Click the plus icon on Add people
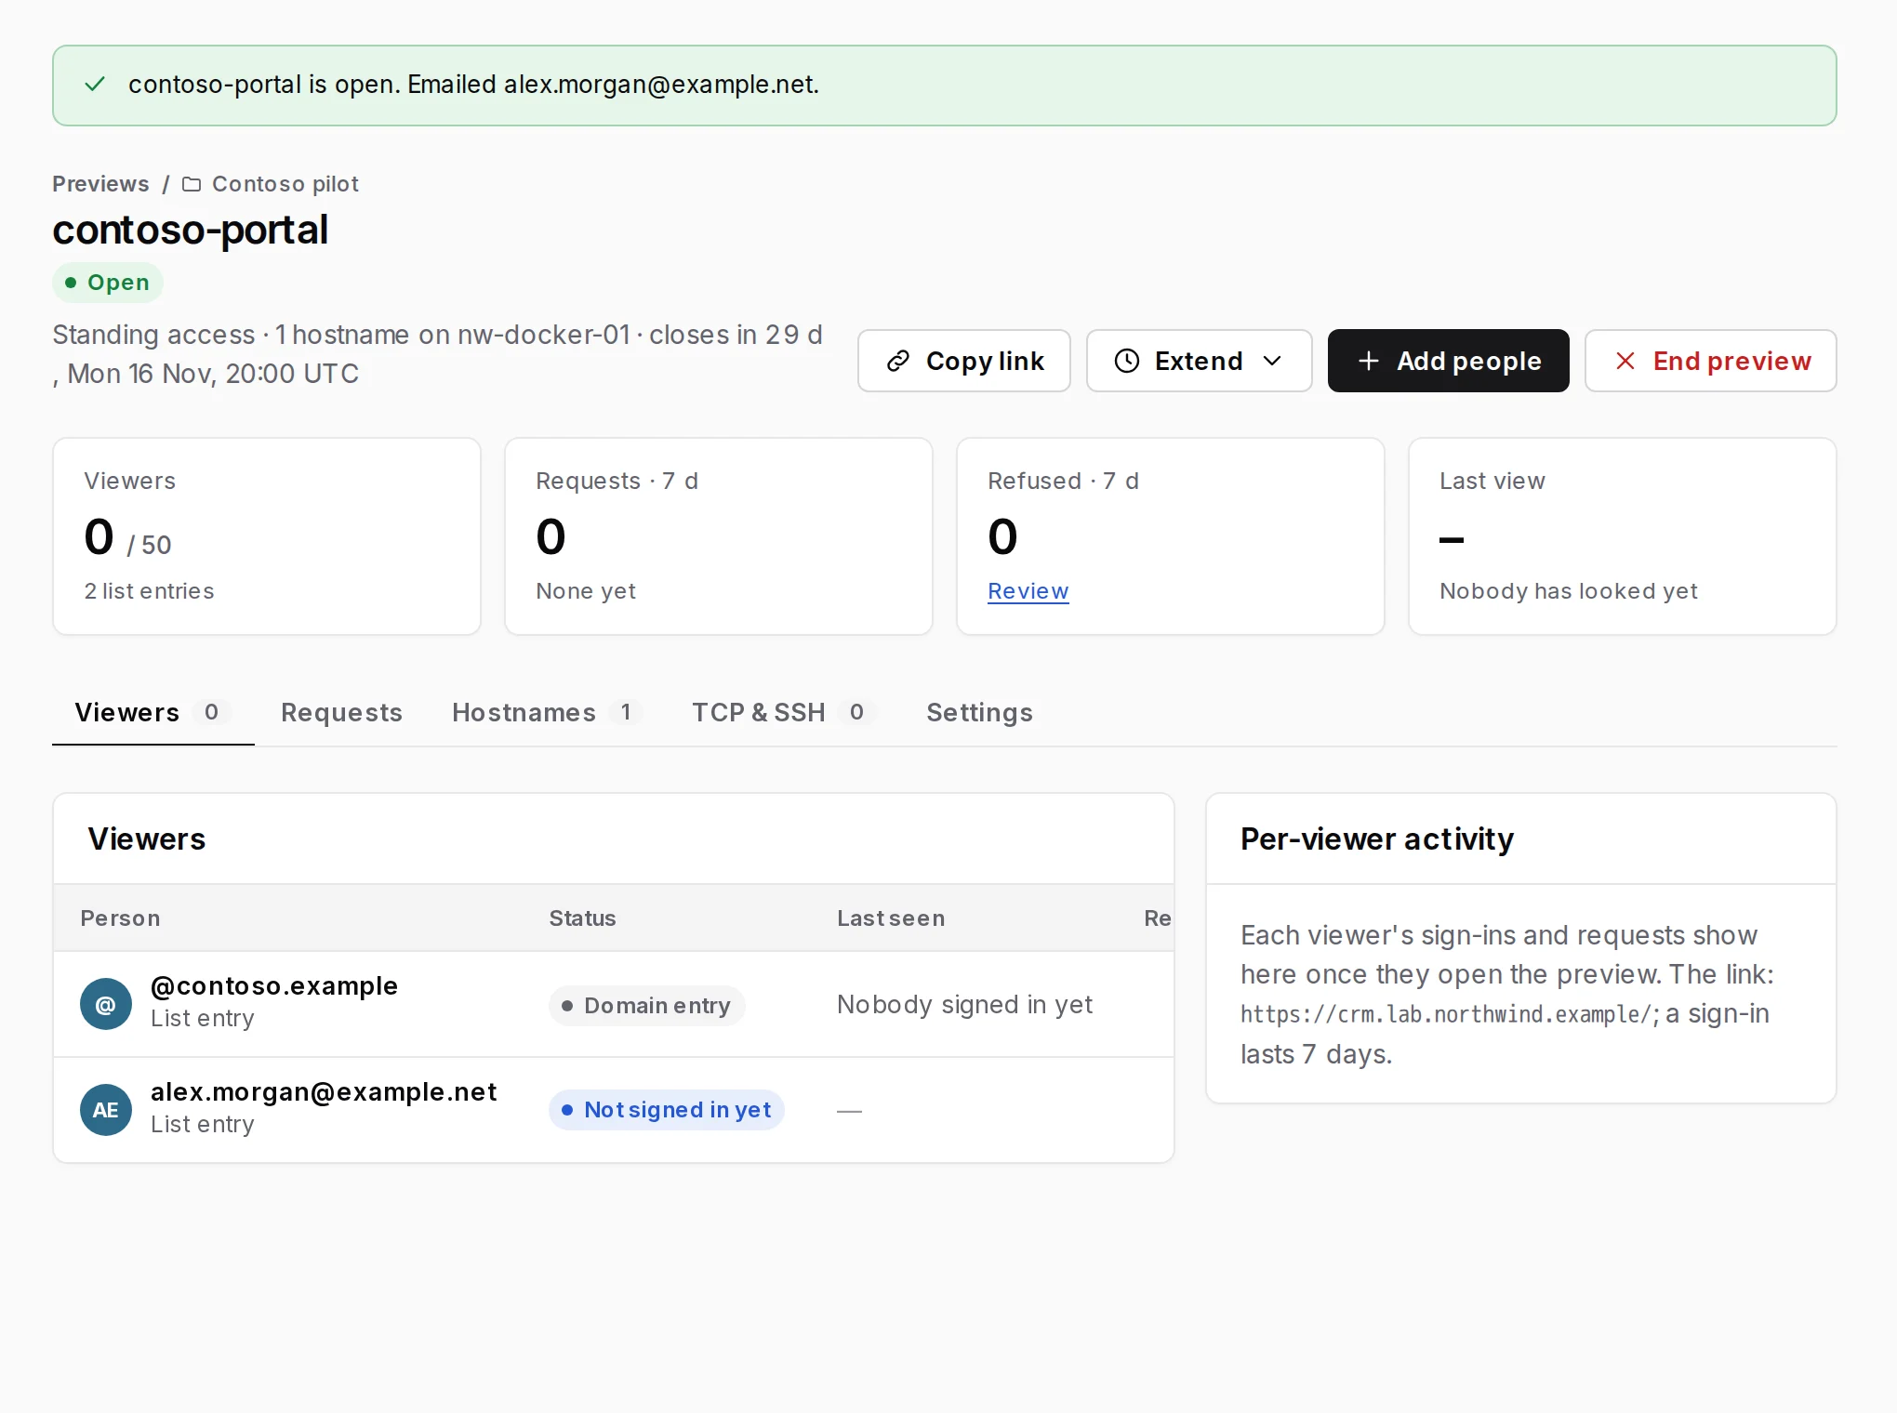This screenshot has width=1897, height=1413. pos(1369,361)
